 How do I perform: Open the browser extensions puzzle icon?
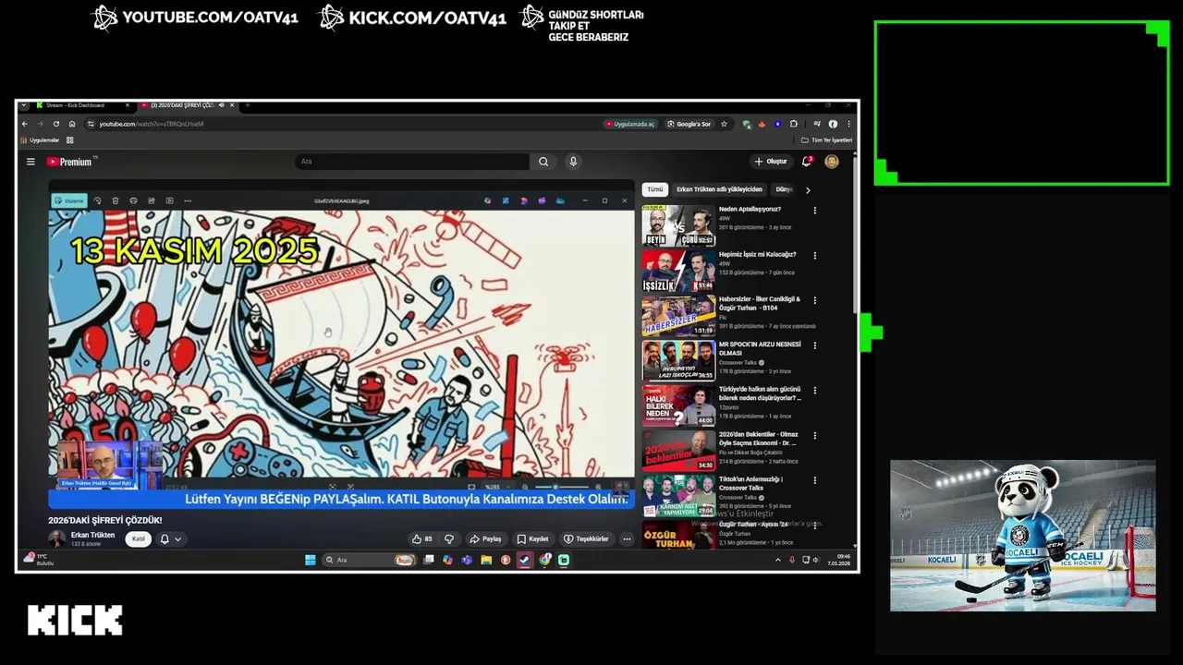pyautogui.click(x=793, y=124)
